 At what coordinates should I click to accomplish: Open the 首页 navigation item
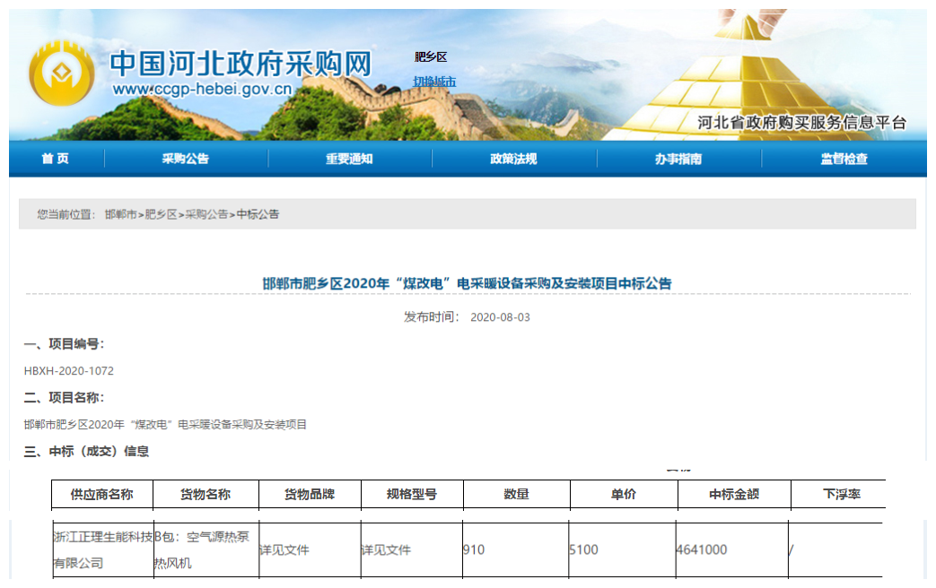tap(55, 159)
